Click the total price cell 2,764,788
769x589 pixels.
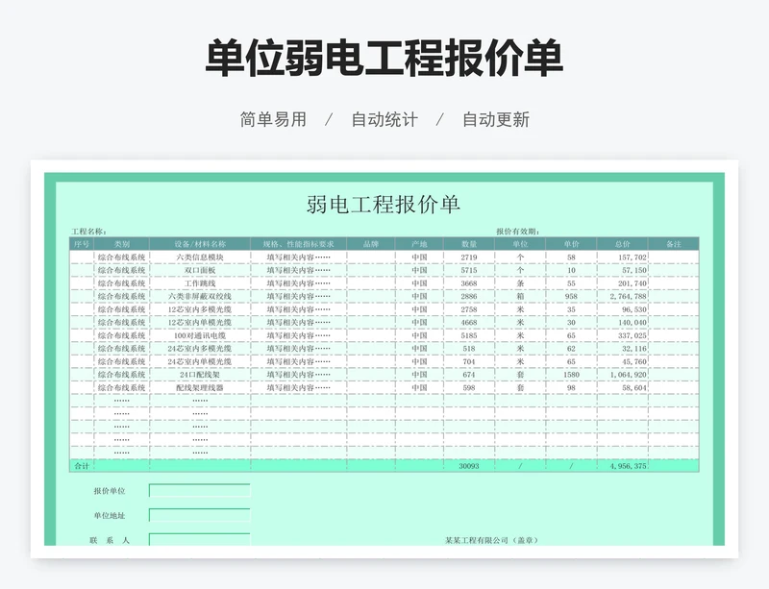coord(622,296)
